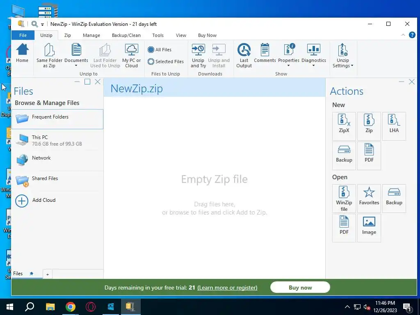The image size is (420, 315).
Task: Select the Selected Files radio button
Action: point(151,62)
